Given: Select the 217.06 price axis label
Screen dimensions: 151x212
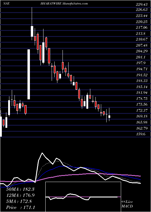Looking at the screenshot, I should click(x=142, y=28).
